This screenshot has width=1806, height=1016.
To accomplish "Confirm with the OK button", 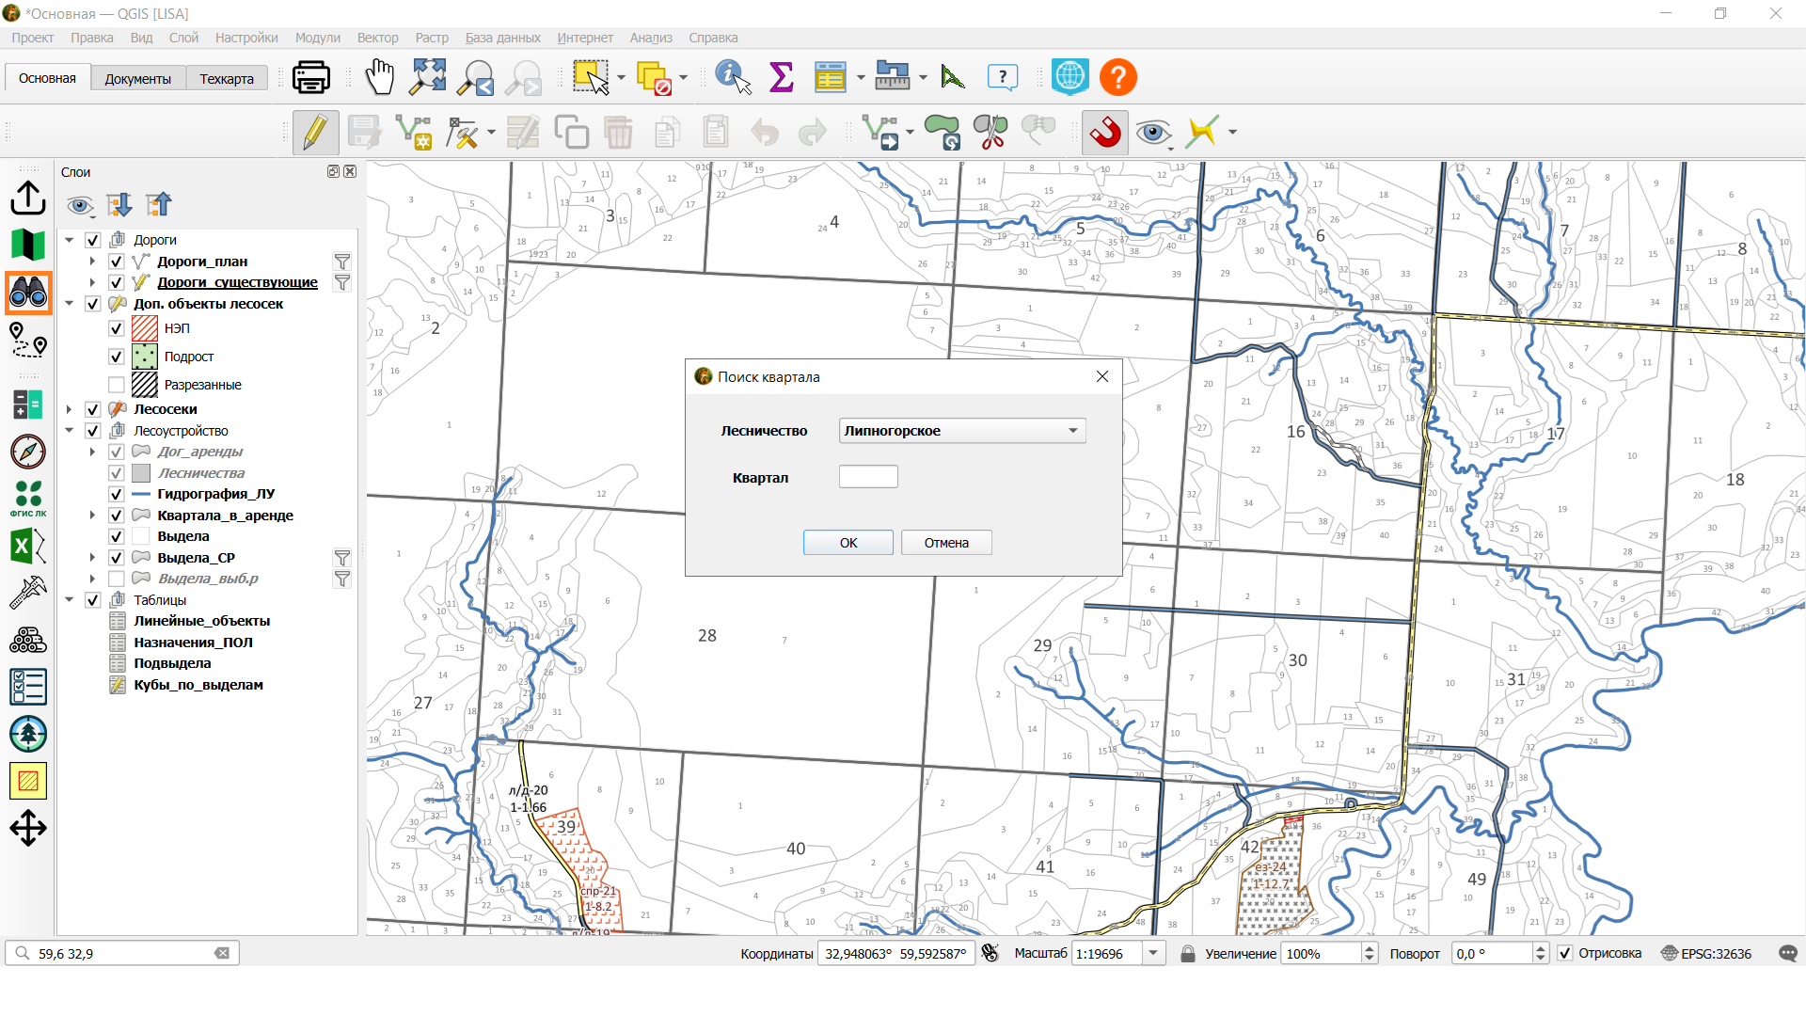I will (848, 543).
